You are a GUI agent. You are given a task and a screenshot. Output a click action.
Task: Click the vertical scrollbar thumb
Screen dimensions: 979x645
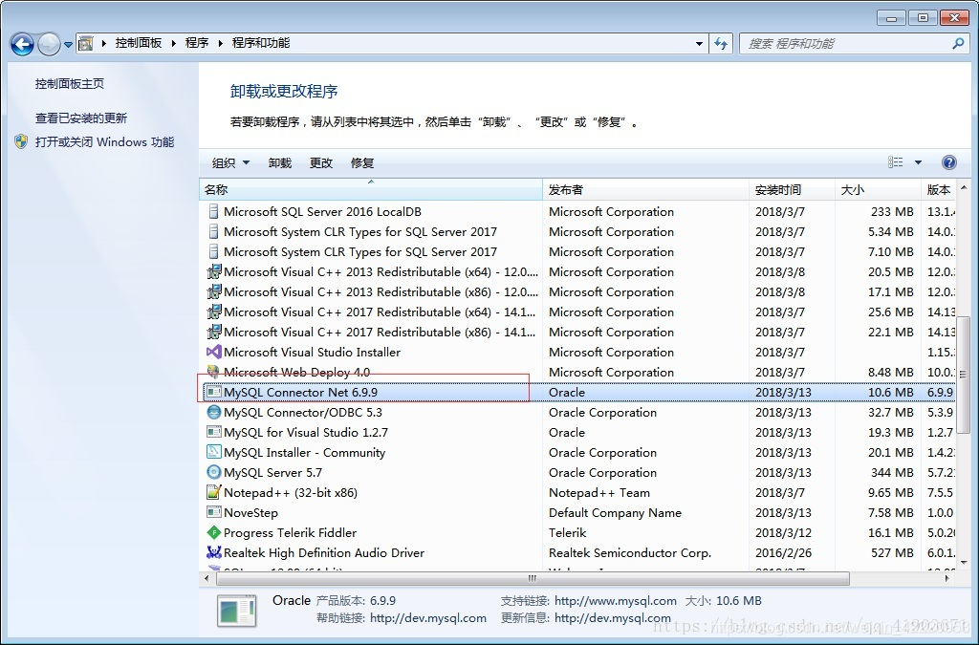click(x=964, y=373)
